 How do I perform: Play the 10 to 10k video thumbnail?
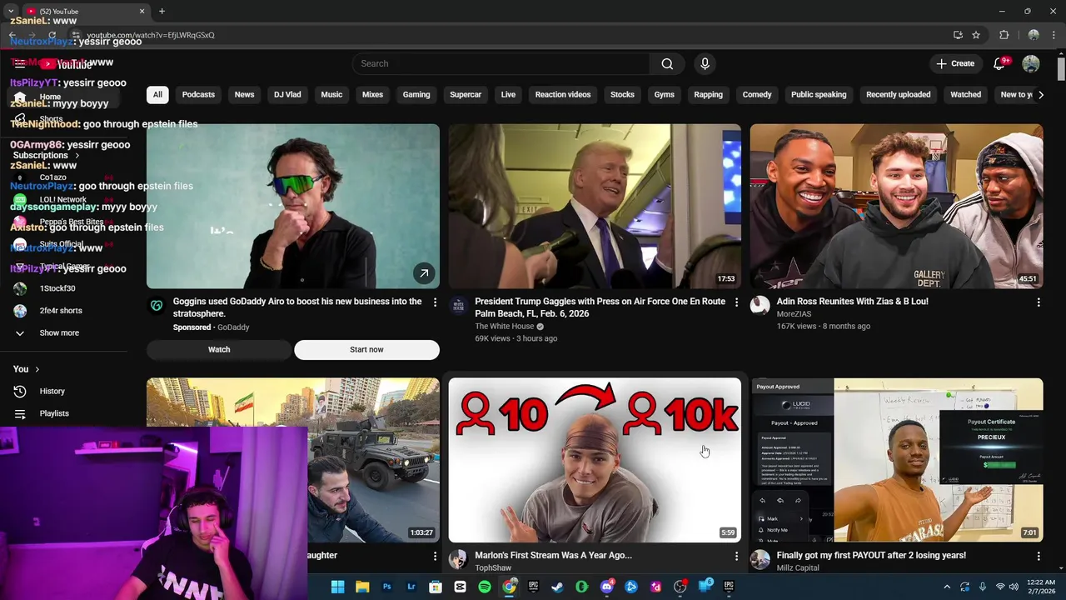click(x=595, y=460)
